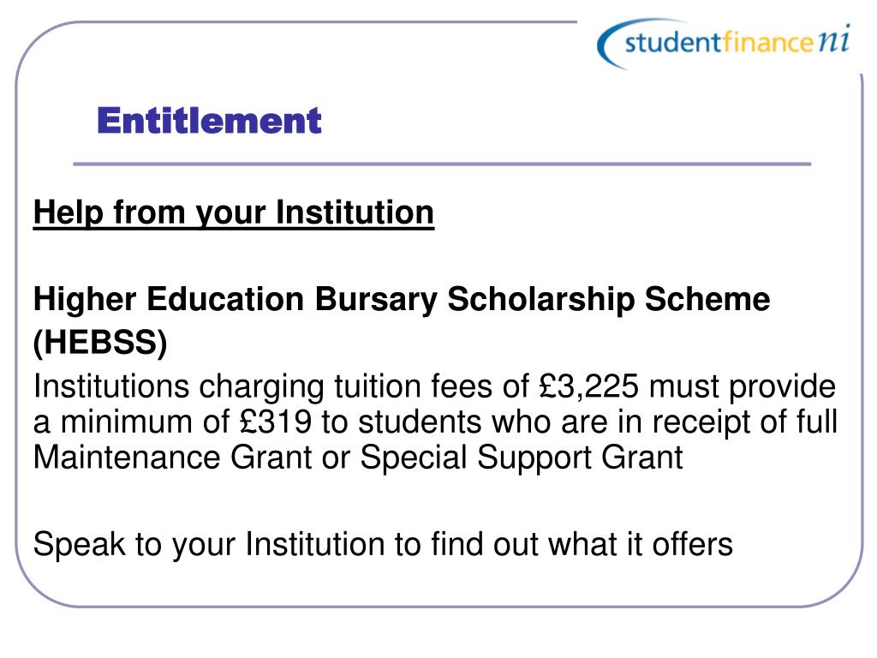Click the studentfinance ni logo
Image resolution: width=877 pixels, height=658 pixels.
tap(725, 43)
